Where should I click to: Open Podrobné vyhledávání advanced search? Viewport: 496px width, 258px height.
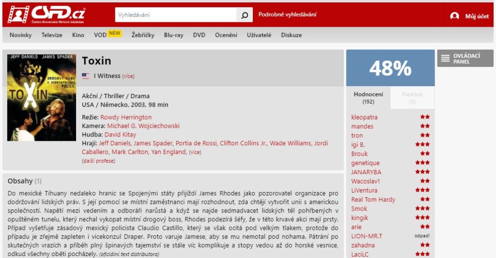(287, 15)
